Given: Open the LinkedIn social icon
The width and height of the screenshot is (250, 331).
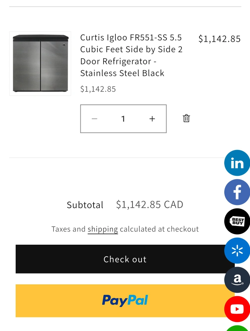Looking at the screenshot, I should (237, 163).
